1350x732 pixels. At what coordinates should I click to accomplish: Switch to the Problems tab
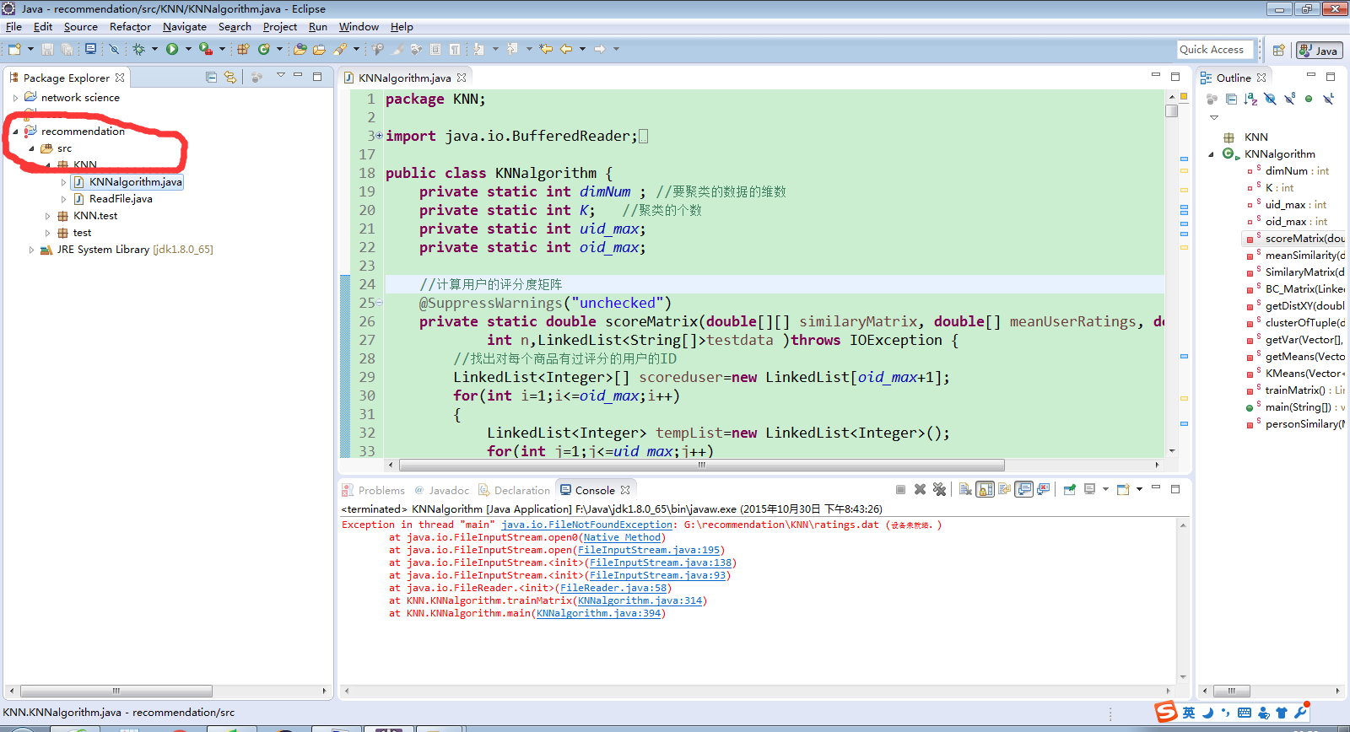click(374, 490)
